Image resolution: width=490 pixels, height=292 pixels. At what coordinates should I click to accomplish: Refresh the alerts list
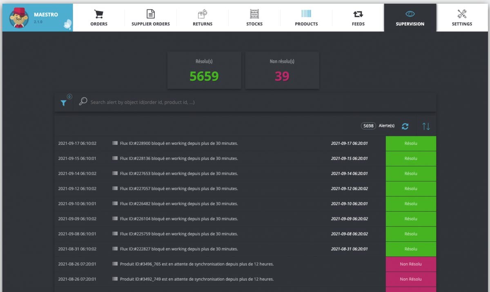(405, 126)
